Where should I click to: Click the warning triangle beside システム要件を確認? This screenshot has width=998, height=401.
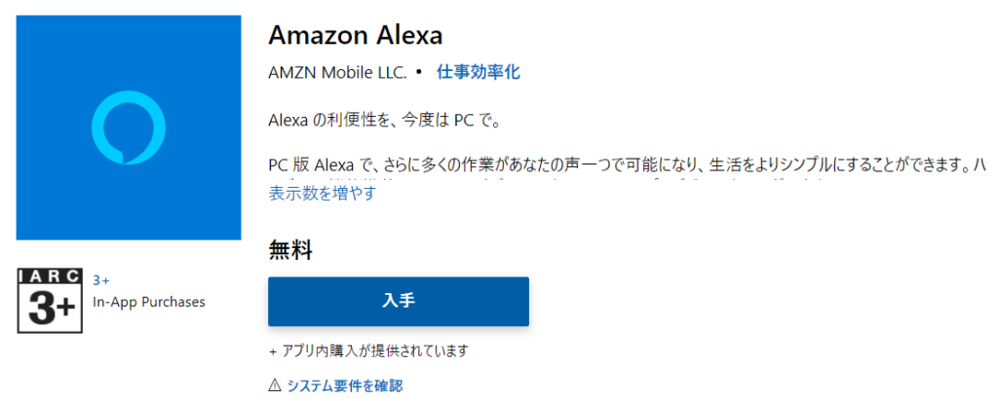click(274, 384)
